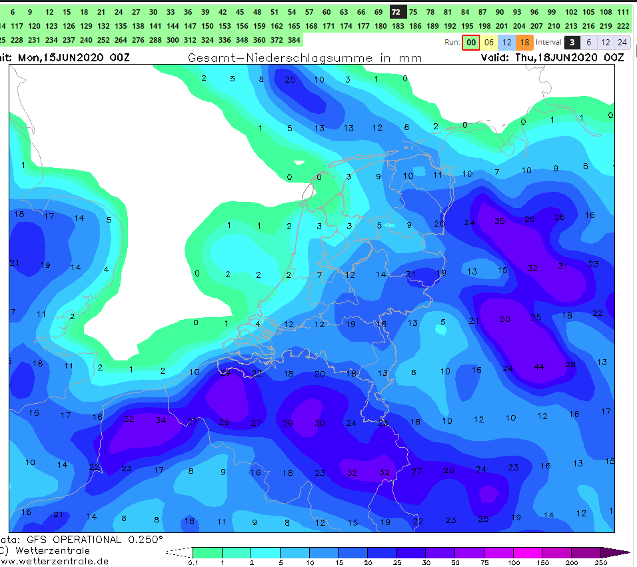Click the 44 mm precipitation value on map
The image size is (637, 567).
click(539, 366)
